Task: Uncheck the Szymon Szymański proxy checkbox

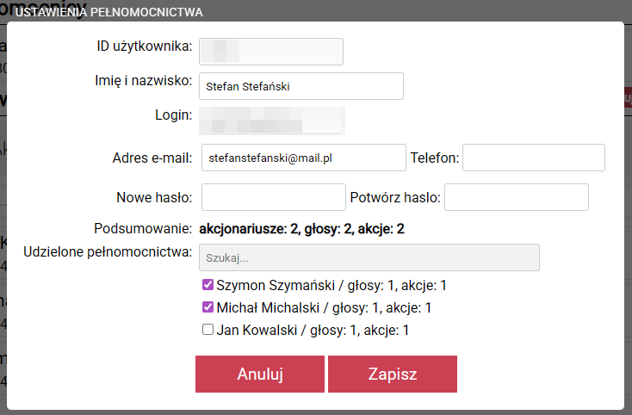Action: [207, 285]
